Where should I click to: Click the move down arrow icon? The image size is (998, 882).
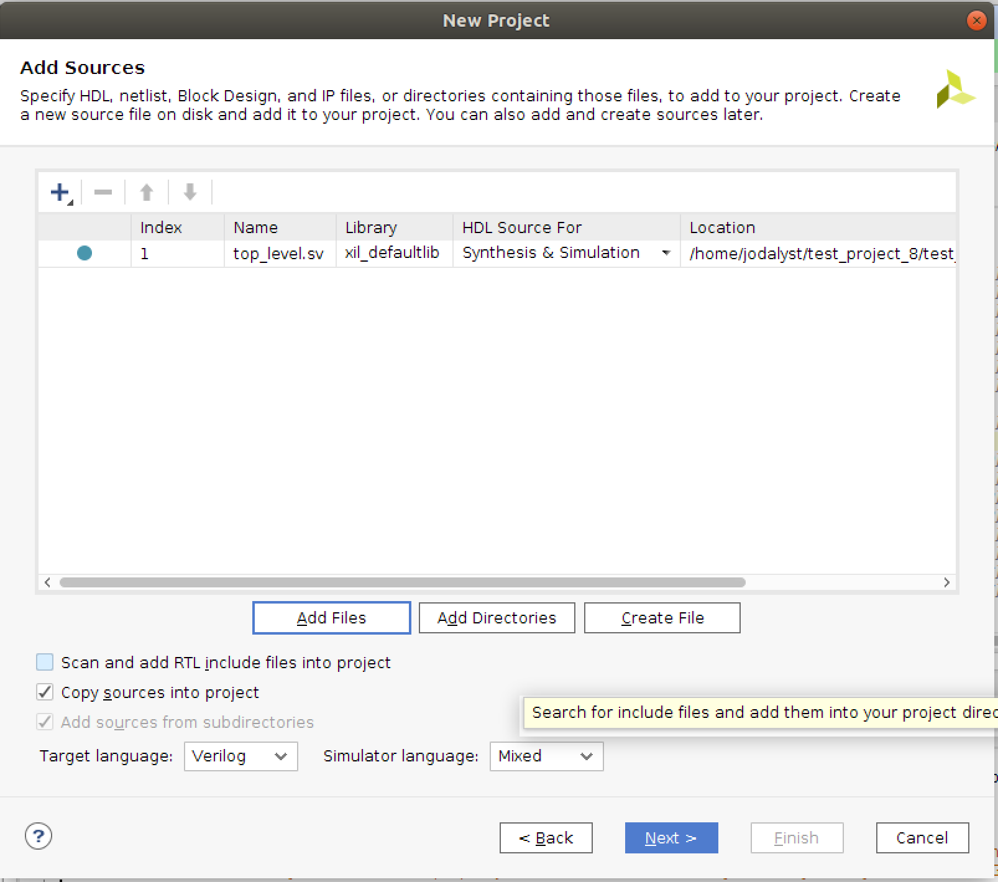pos(190,192)
